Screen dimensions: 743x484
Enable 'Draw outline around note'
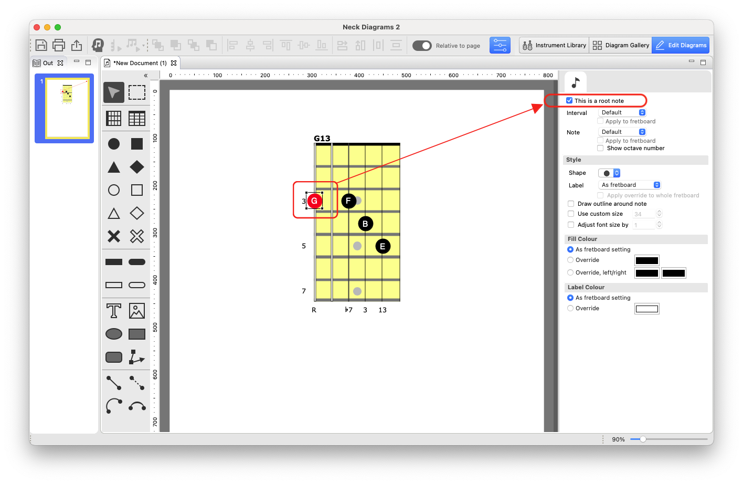pyautogui.click(x=571, y=204)
